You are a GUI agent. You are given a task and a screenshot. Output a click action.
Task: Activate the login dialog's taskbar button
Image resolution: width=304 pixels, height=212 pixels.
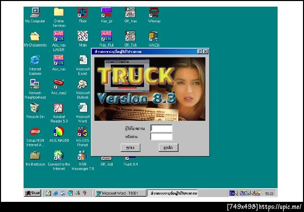[172, 193]
